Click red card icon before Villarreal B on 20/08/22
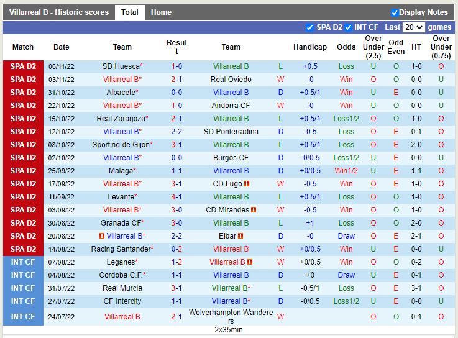458x338 pixels. coord(102,235)
